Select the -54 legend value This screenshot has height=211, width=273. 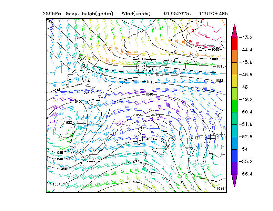244,149
